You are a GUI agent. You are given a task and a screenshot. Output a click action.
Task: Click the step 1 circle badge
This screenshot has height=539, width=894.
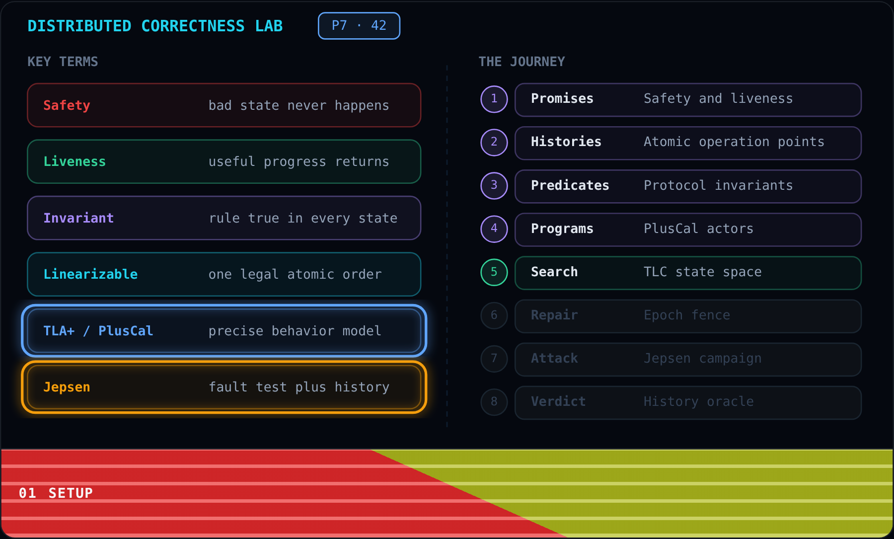pyautogui.click(x=494, y=99)
